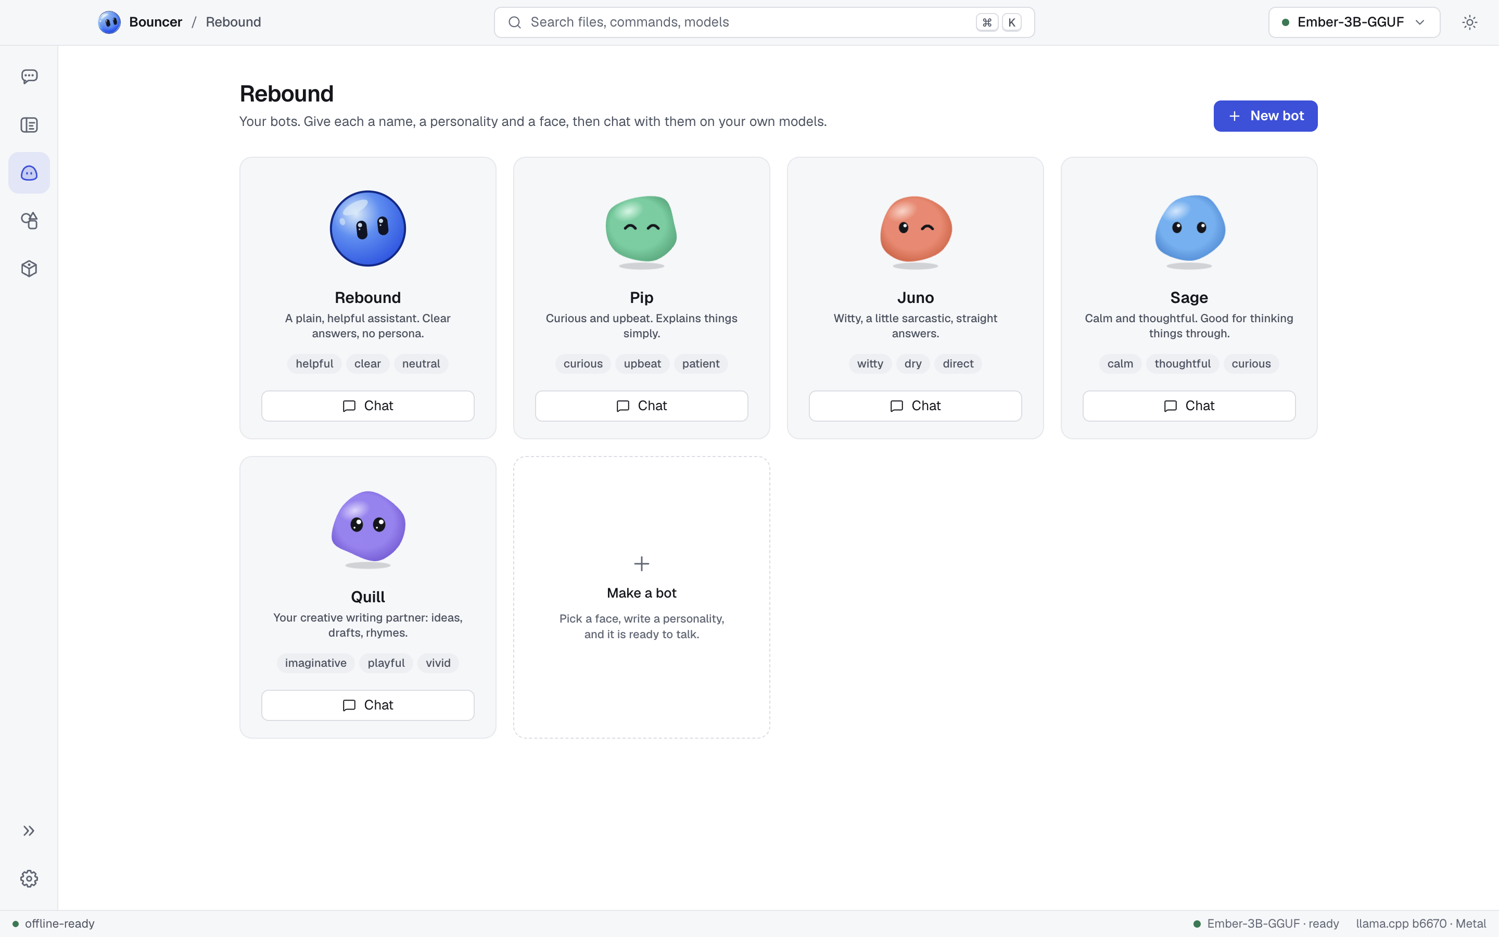Click the Ember-3B-GGUF · ready status
The image size is (1499, 937).
1266,923
